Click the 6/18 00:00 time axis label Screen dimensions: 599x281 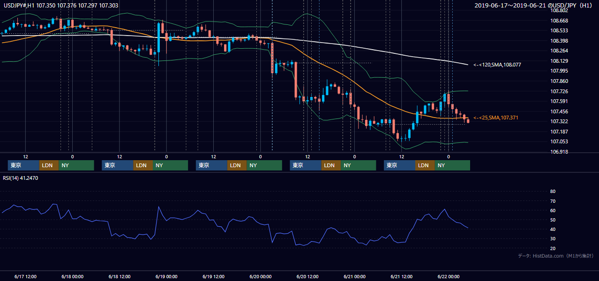[x=73, y=276]
